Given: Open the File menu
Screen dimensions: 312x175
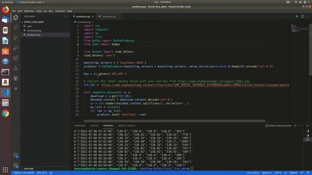Looking at the screenshot, I should [x=14, y=11].
